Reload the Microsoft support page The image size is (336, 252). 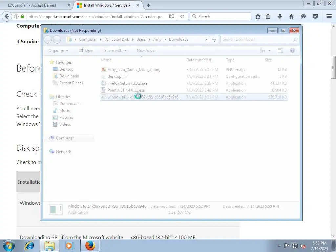pos(182,16)
